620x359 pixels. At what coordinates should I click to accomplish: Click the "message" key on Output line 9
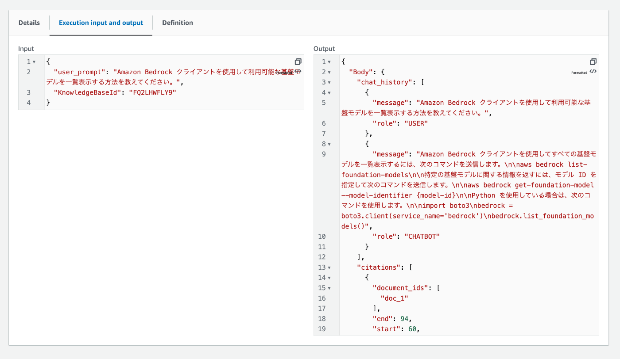click(x=390, y=154)
